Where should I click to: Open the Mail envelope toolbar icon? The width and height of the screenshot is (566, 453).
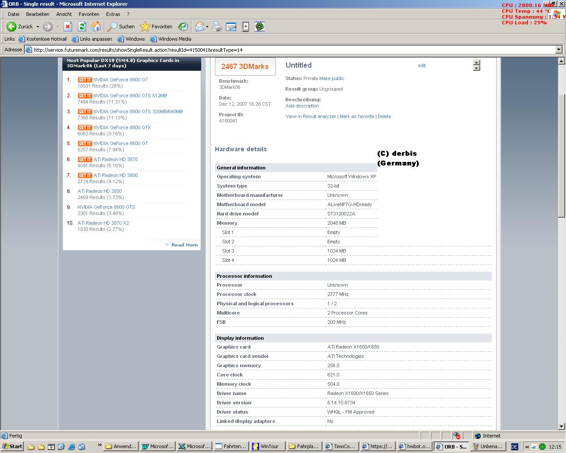click(x=200, y=27)
